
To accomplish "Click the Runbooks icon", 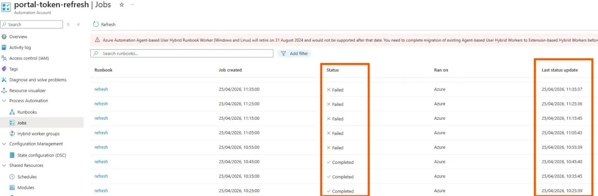I will click(12, 112).
